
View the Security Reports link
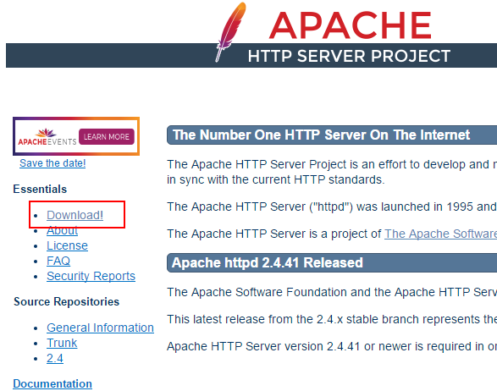click(x=91, y=276)
